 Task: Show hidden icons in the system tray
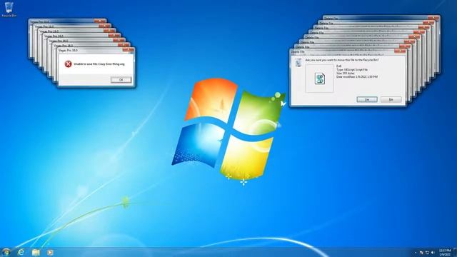pos(416,252)
